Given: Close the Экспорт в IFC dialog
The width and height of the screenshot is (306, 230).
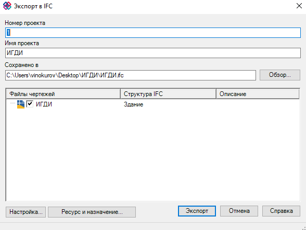Looking at the screenshot, I should click(299, 6).
